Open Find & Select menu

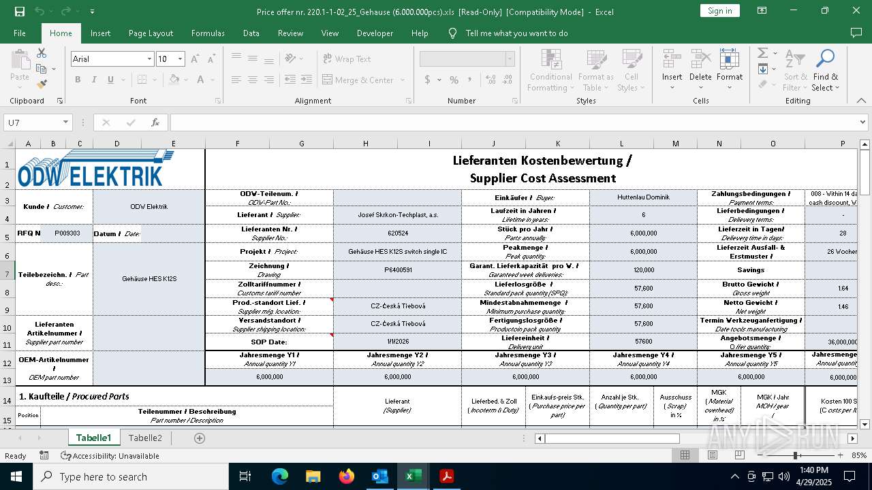click(x=825, y=71)
